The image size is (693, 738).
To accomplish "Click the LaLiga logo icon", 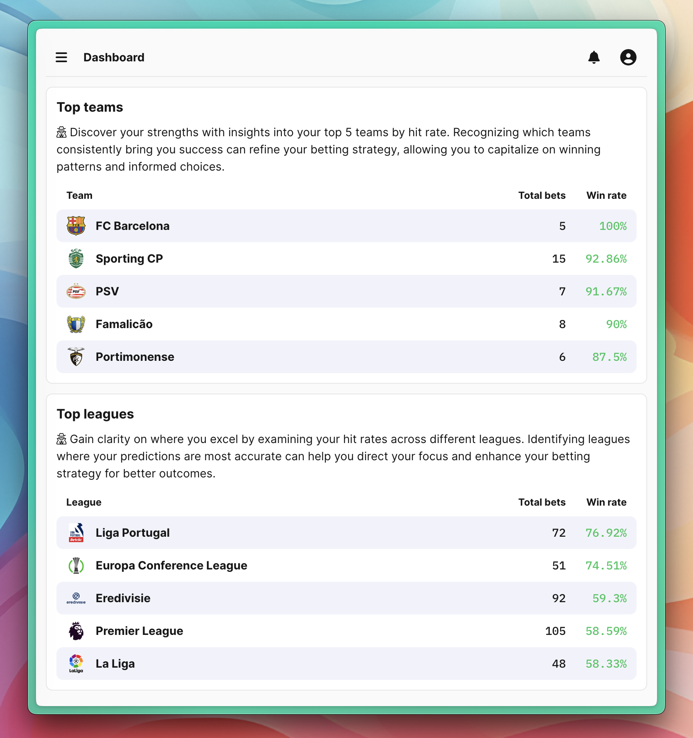I will click(x=76, y=664).
